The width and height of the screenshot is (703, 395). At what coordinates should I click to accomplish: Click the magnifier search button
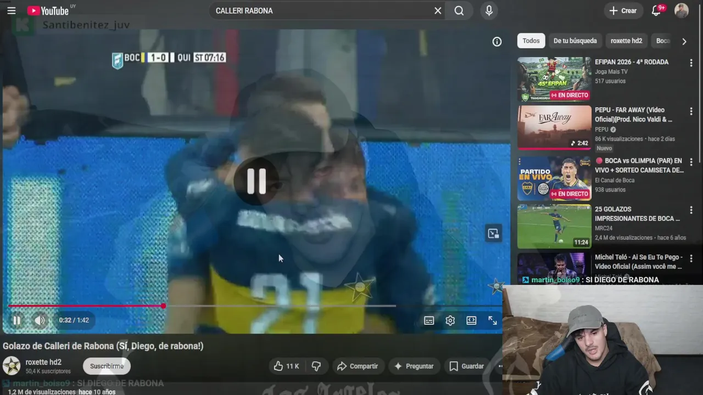click(459, 10)
